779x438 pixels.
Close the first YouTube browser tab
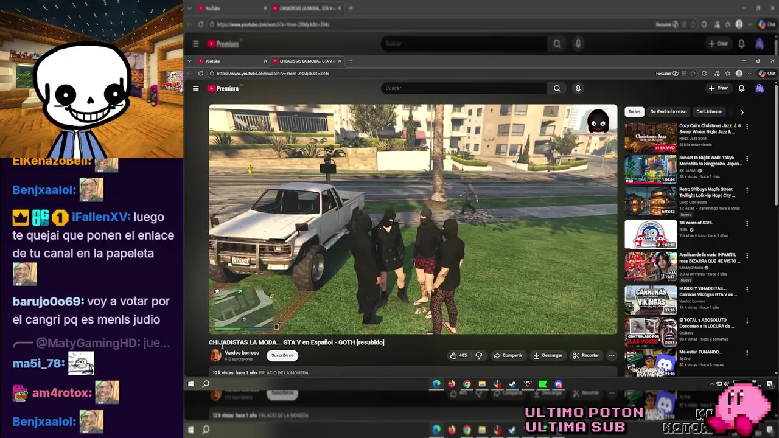265,61
